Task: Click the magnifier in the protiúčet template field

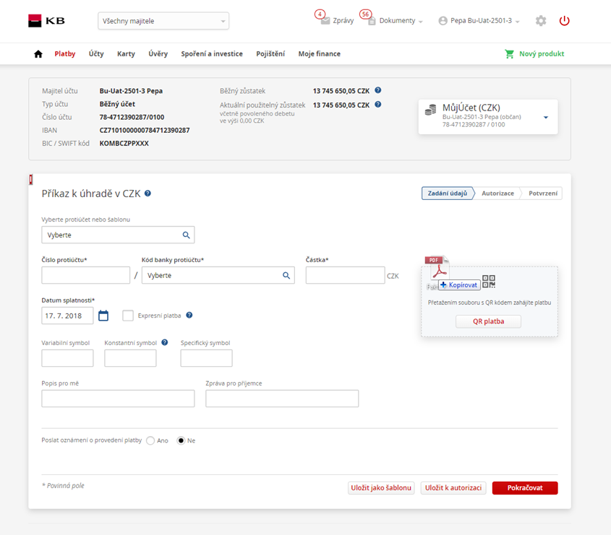Action: click(x=187, y=235)
